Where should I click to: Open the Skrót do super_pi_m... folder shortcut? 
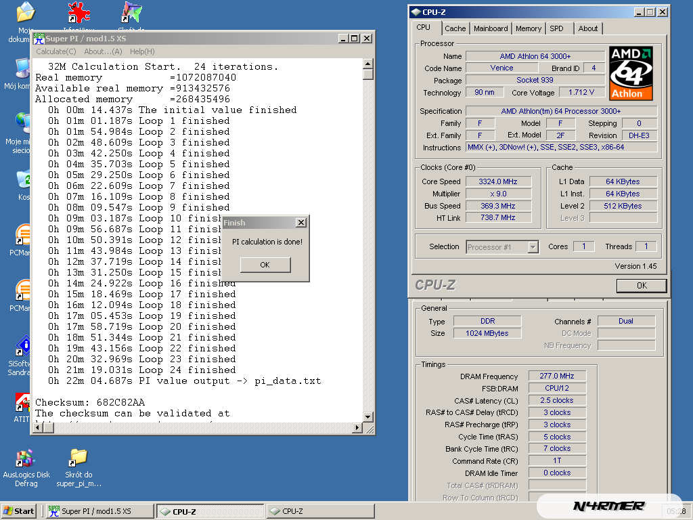[79, 459]
